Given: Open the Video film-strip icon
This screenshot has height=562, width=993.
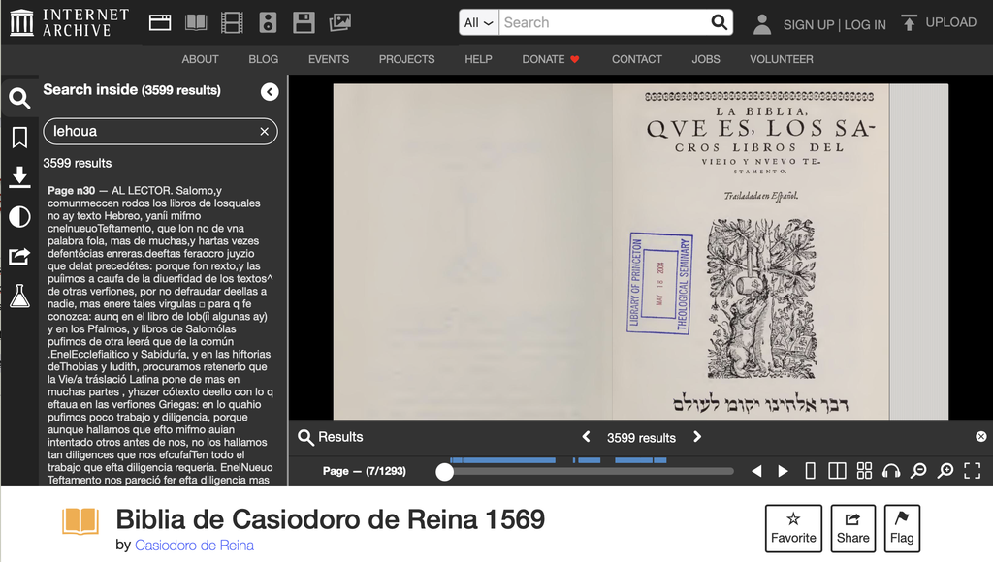Looking at the screenshot, I should click(x=232, y=23).
